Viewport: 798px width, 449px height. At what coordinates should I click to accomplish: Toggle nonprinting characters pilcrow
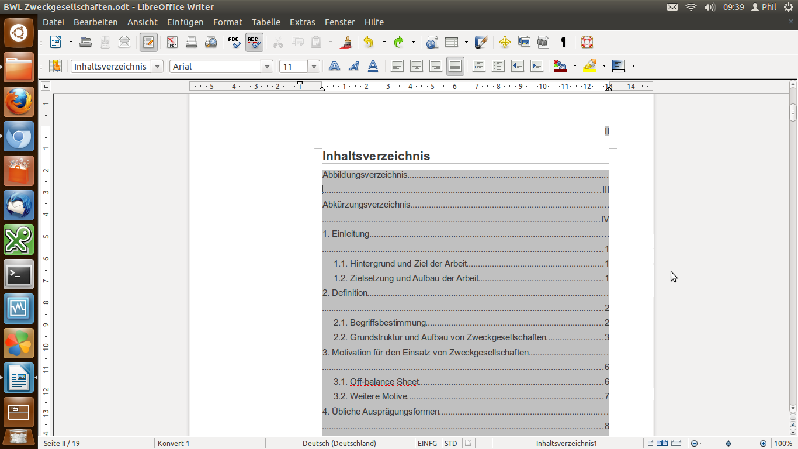click(x=563, y=42)
